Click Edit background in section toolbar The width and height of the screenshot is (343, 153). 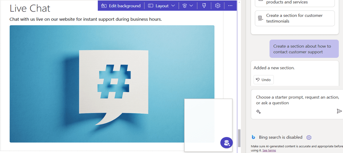[121, 6]
